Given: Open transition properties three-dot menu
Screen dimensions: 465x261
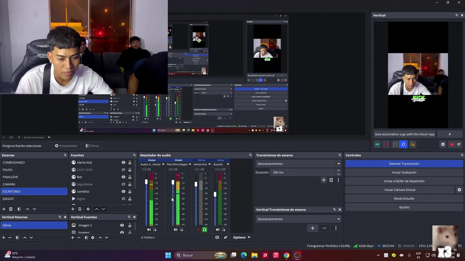Looking at the screenshot, I should click(x=338, y=180).
